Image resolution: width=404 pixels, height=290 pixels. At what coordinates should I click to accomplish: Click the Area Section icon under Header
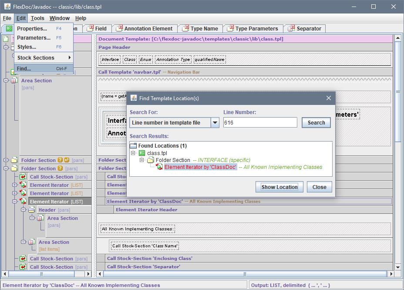tap(40, 218)
